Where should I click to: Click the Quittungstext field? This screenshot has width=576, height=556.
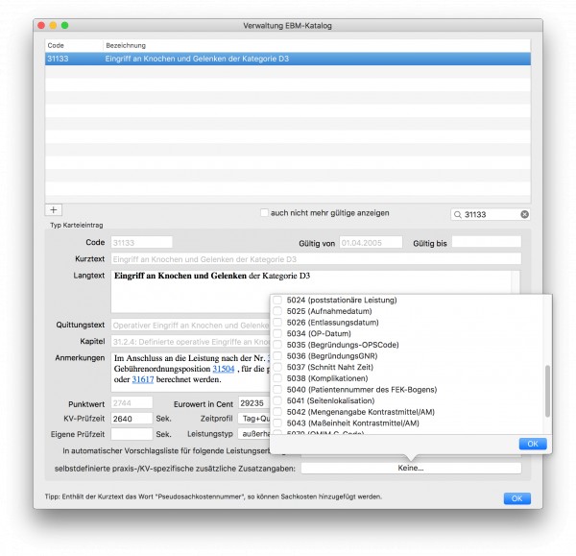click(190, 326)
